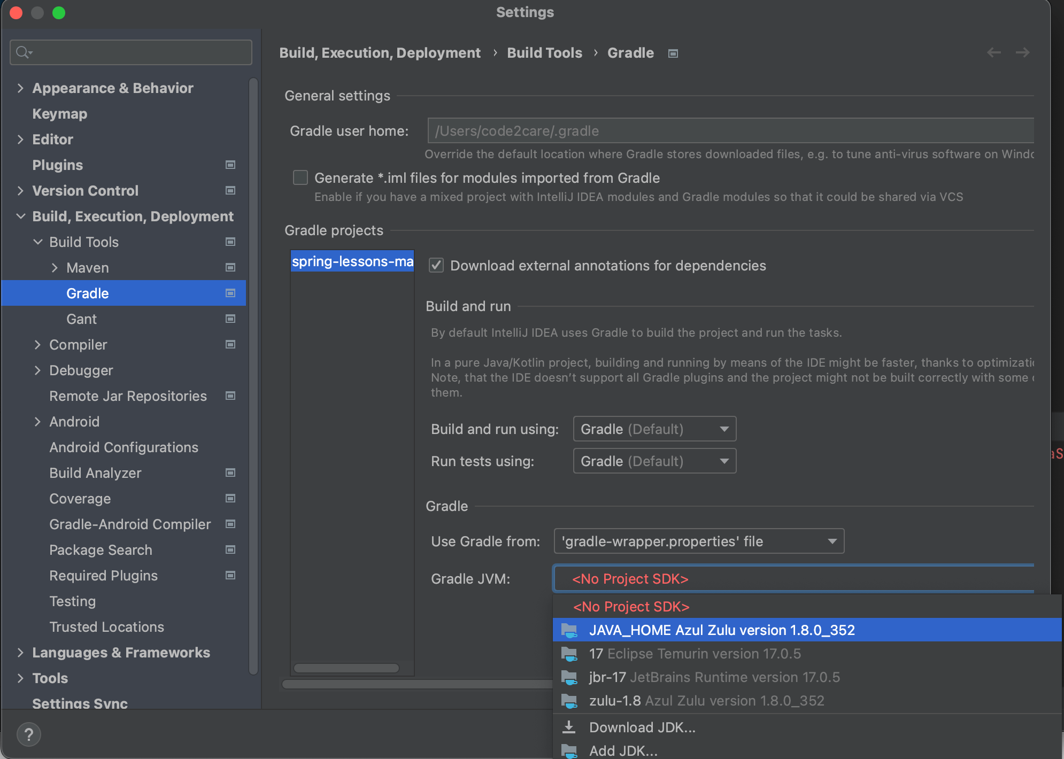Viewport: 1064px width, 759px height.
Task: Collapse the Build, Execution, Deployment section
Action: (20, 216)
